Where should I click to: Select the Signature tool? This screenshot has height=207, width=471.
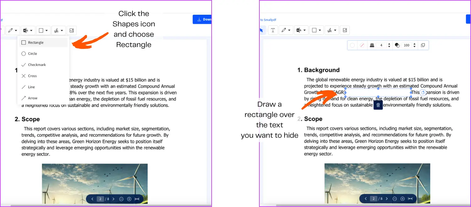tap(330, 30)
